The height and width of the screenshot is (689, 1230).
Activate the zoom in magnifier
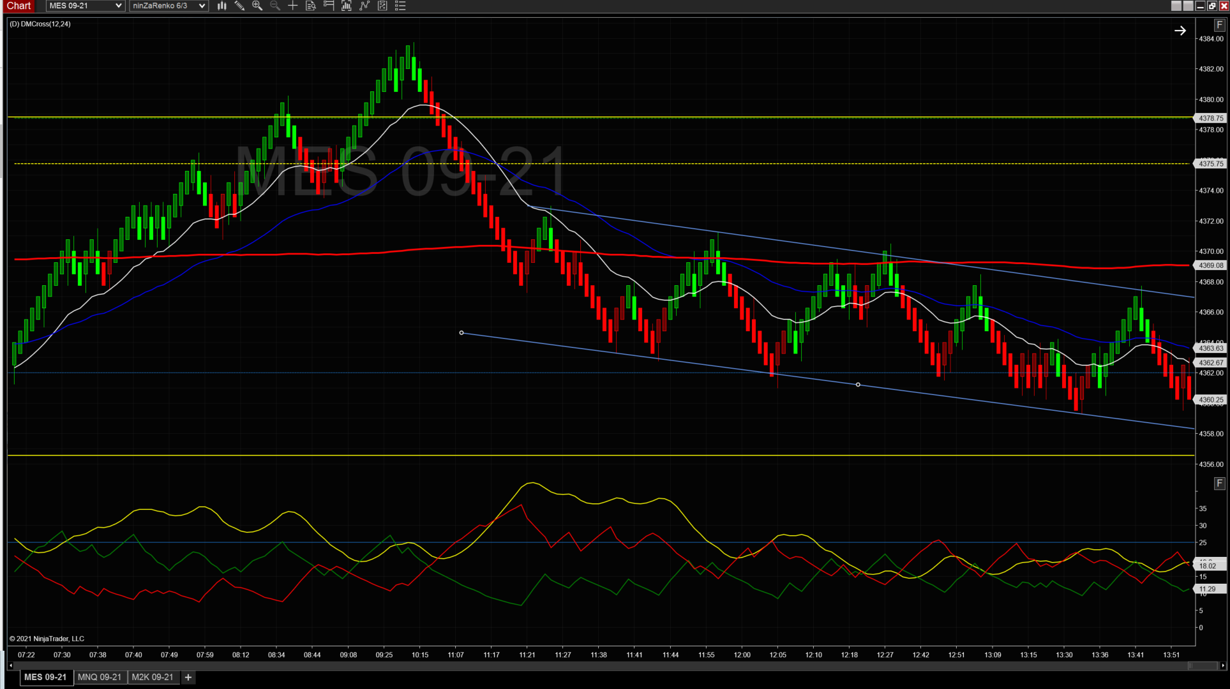click(x=257, y=6)
